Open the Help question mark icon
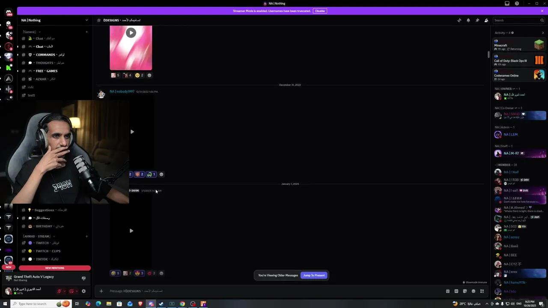The image size is (548, 308). pos(517,3)
